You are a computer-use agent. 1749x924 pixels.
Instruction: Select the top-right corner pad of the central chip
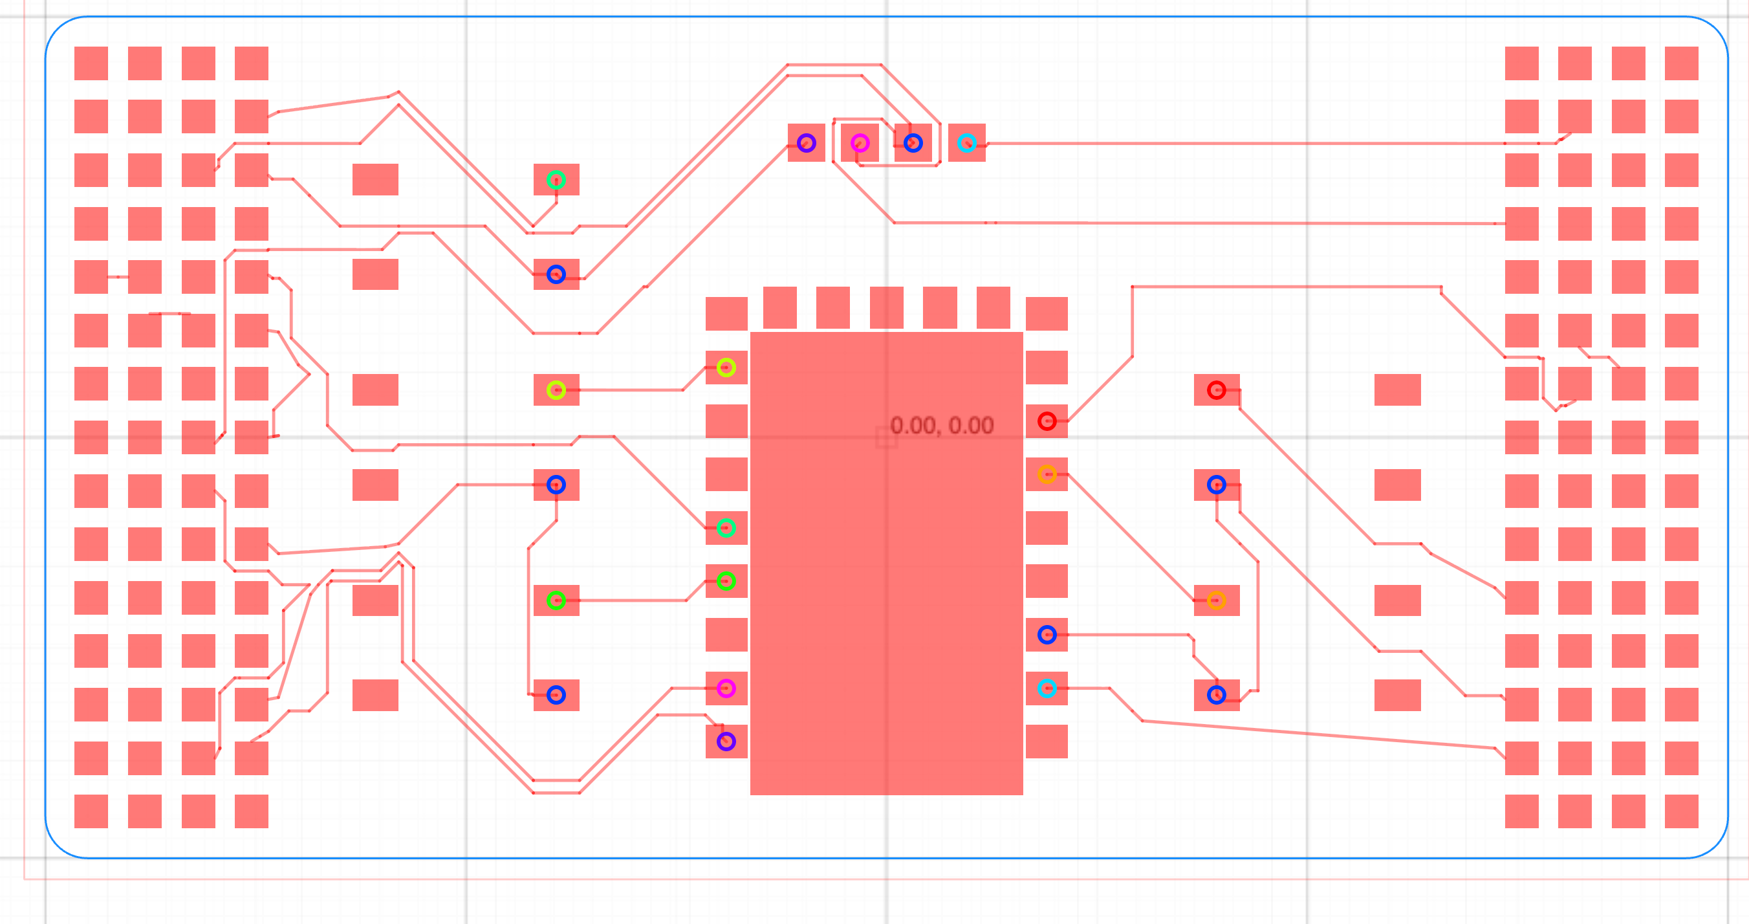point(1047,313)
